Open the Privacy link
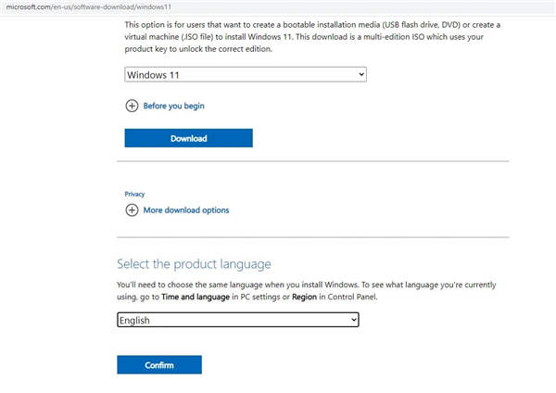 point(134,194)
